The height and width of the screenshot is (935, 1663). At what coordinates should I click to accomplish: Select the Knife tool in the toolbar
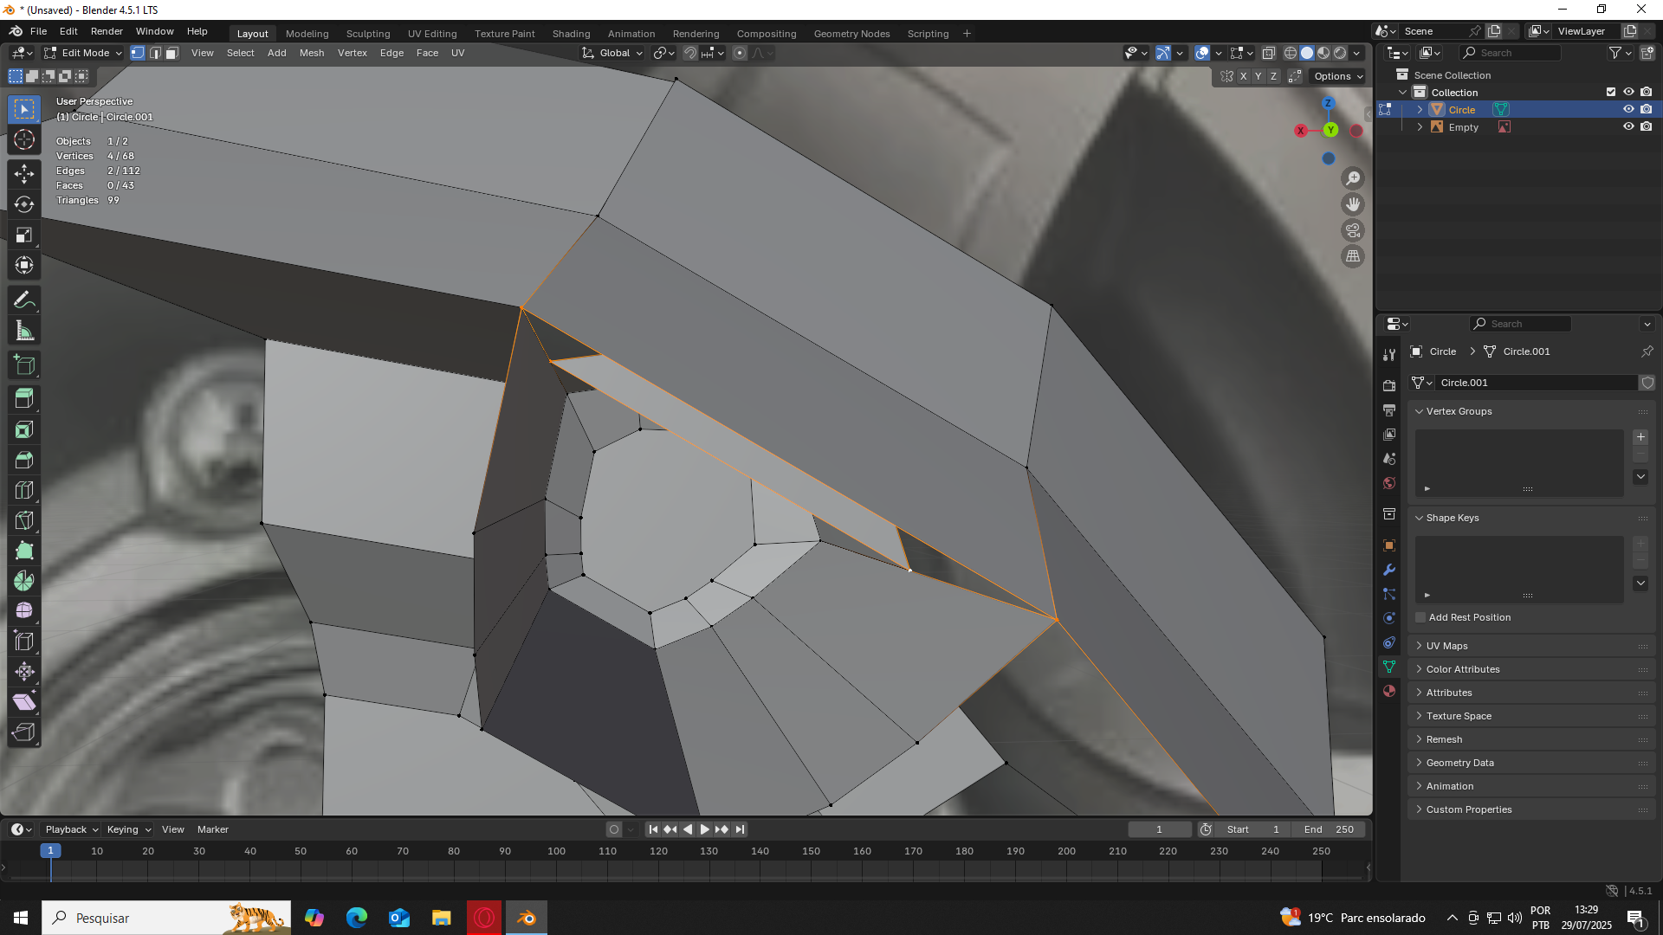pyautogui.click(x=24, y=520)
